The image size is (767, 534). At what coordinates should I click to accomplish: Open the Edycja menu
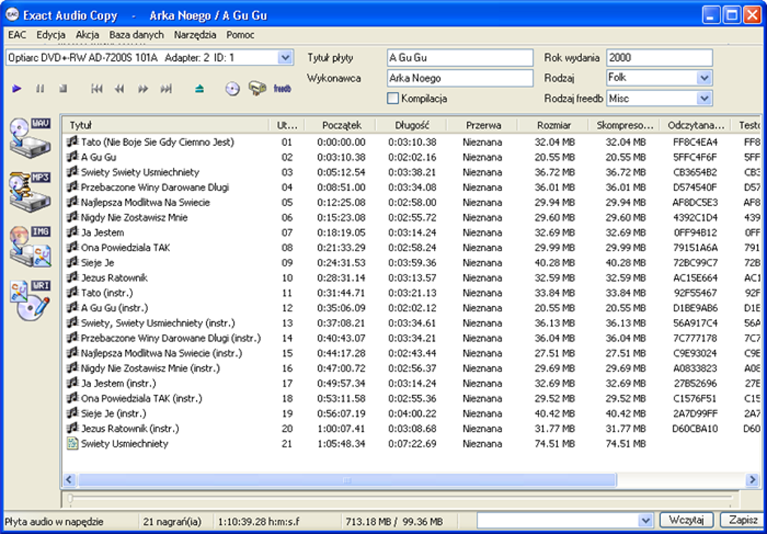(51, 35)
